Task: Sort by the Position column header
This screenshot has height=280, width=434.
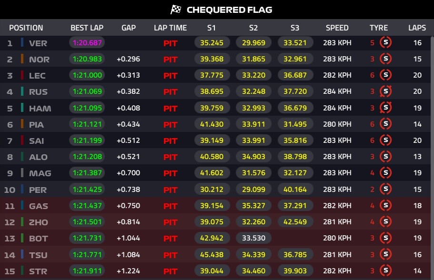Action: tap(26, 28)
